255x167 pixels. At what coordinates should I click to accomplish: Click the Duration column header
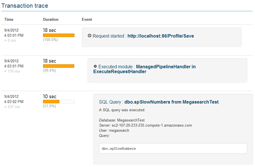tap(51, 20)
